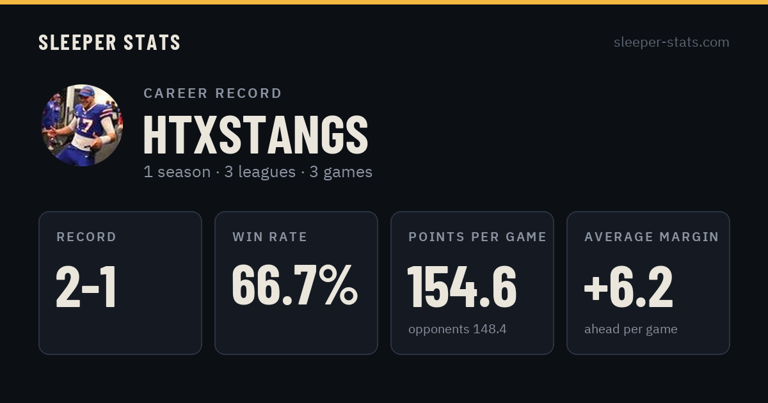Image resolution: width=768 pixels, height=403 pixels.
Task: Click the season, leagues, games summary line
Action: 258,172
